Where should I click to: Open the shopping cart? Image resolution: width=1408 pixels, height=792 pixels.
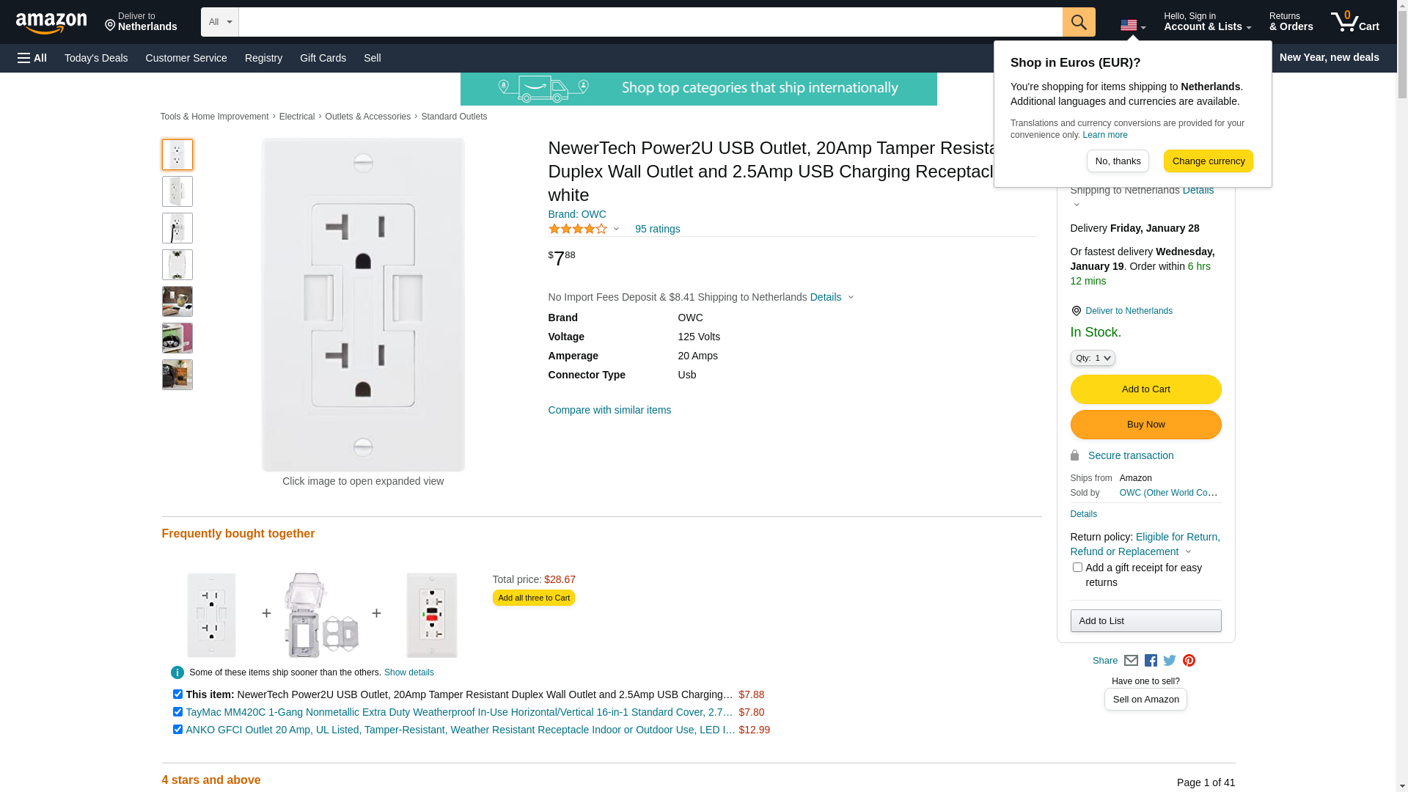pyautogui.click(x=1354, y=22)
